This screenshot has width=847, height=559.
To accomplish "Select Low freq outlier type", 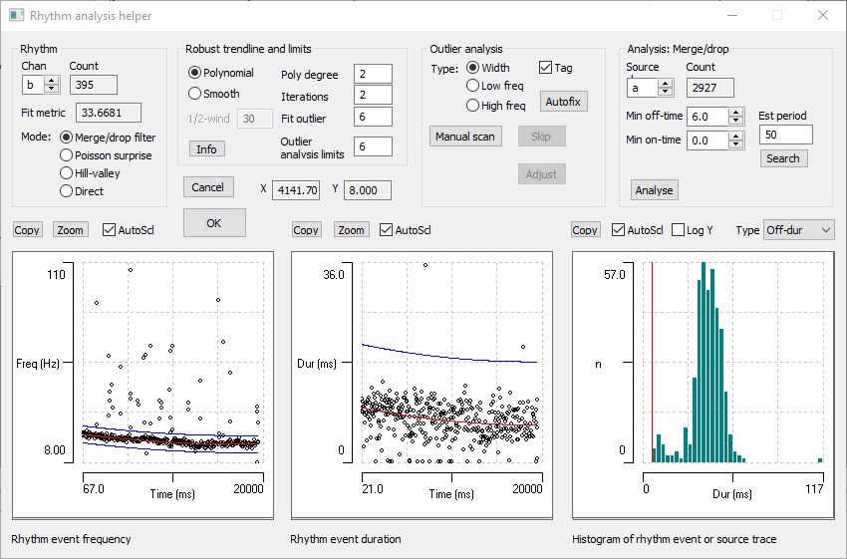I will [473, 86].
